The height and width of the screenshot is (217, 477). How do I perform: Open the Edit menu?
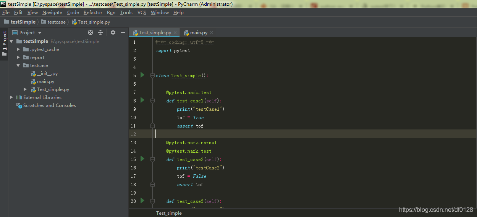click(x=18, y=13)
